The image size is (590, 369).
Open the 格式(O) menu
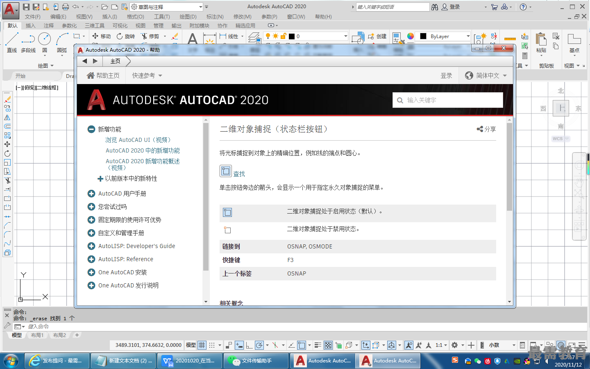click(x=135, y=17)
